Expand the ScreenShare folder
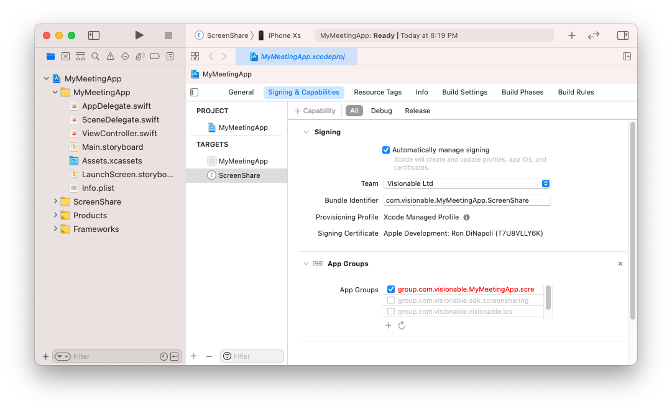Screen dimensions: 672x411 click(x=55, y=201)
